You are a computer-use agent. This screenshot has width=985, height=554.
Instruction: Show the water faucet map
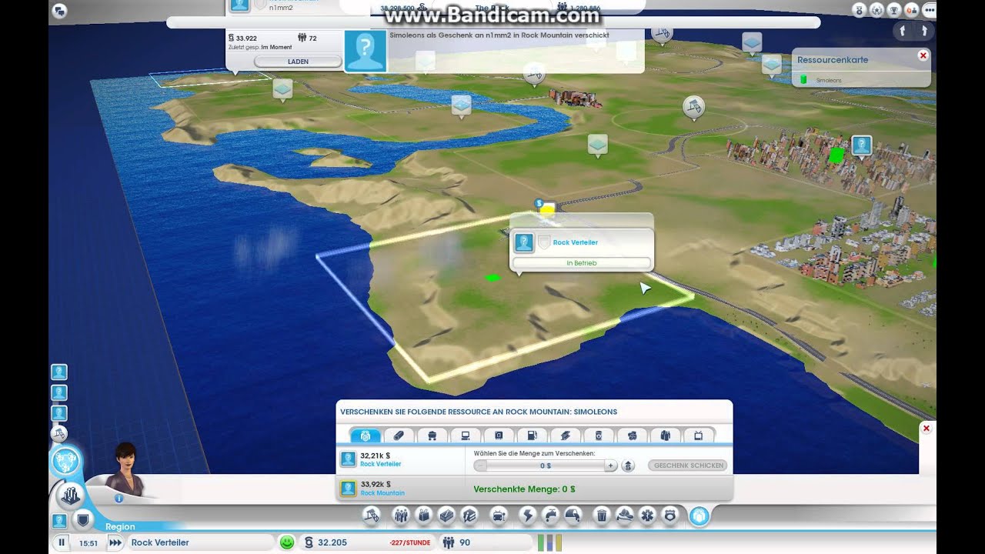[x=549, y=515]
